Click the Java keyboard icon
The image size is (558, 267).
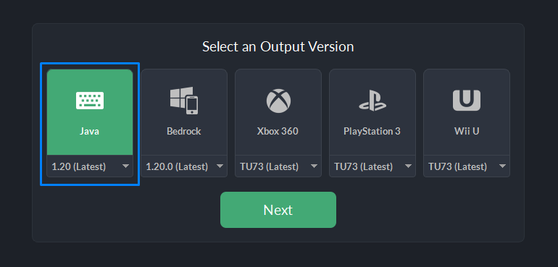[x=90, y=101]
